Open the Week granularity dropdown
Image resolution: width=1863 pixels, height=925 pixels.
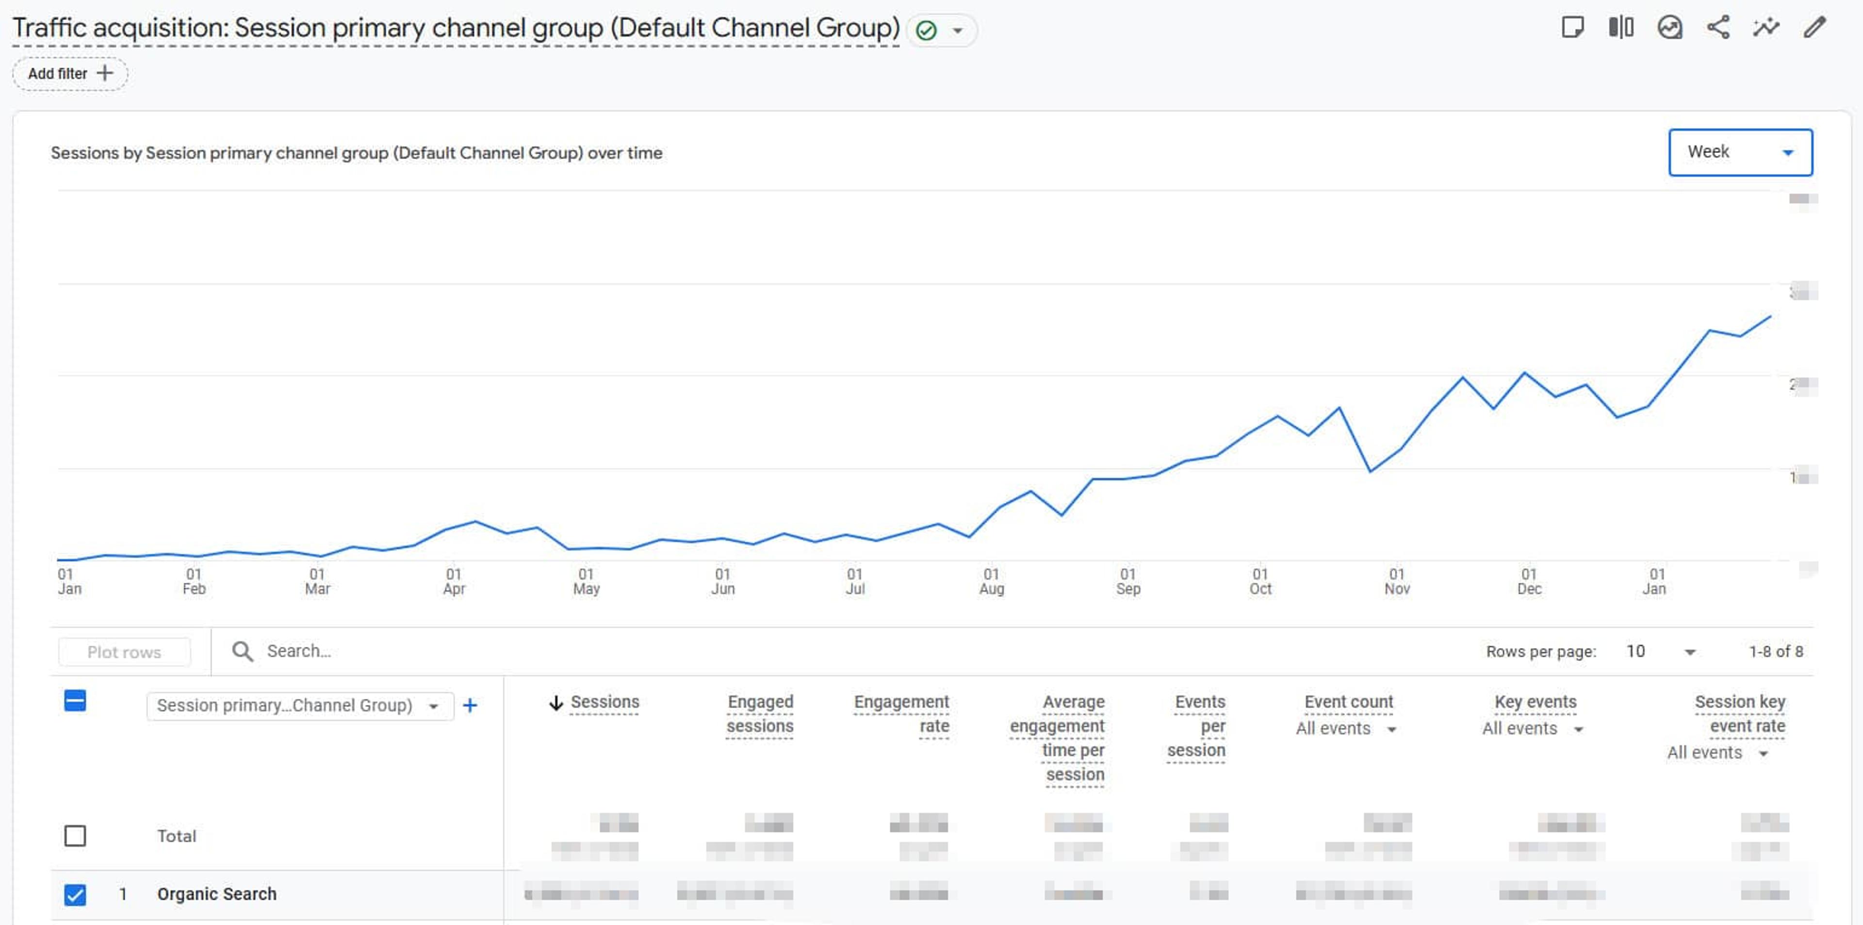click(1740, 152)
